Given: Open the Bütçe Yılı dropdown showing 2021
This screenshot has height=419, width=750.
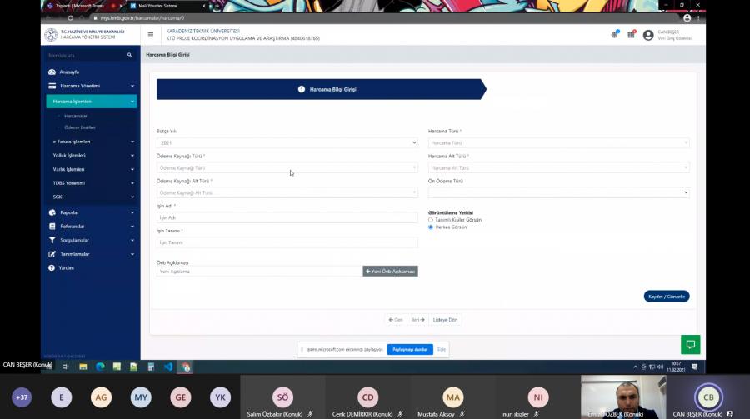Looking at the screenshot, I should click(287, 142).
